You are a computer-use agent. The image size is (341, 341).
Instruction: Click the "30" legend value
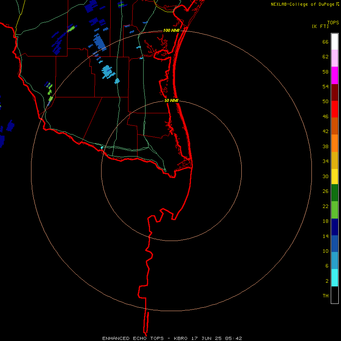point(325,176)
